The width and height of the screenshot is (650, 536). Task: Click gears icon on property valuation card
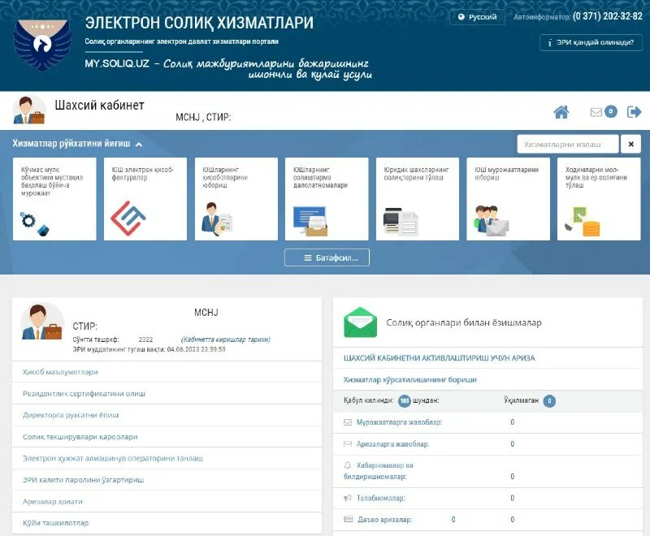click(34, 223)
